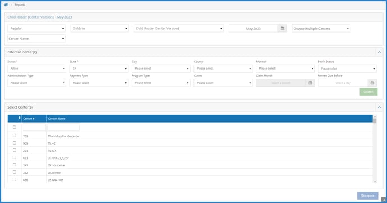Collapse the Filter for Center(s) panel
This screenshot has width=387, height=203.
pos(379,52)
